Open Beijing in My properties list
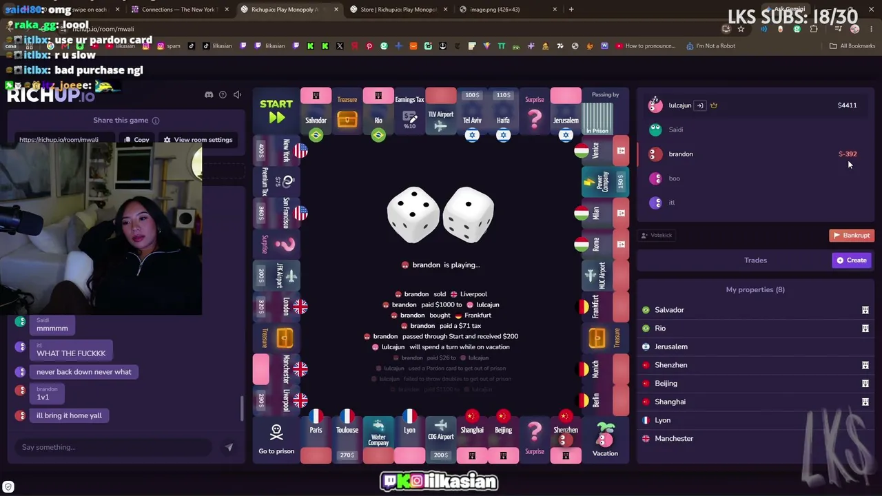This screenshot has height=496, width=882. [x=755, y=383]
